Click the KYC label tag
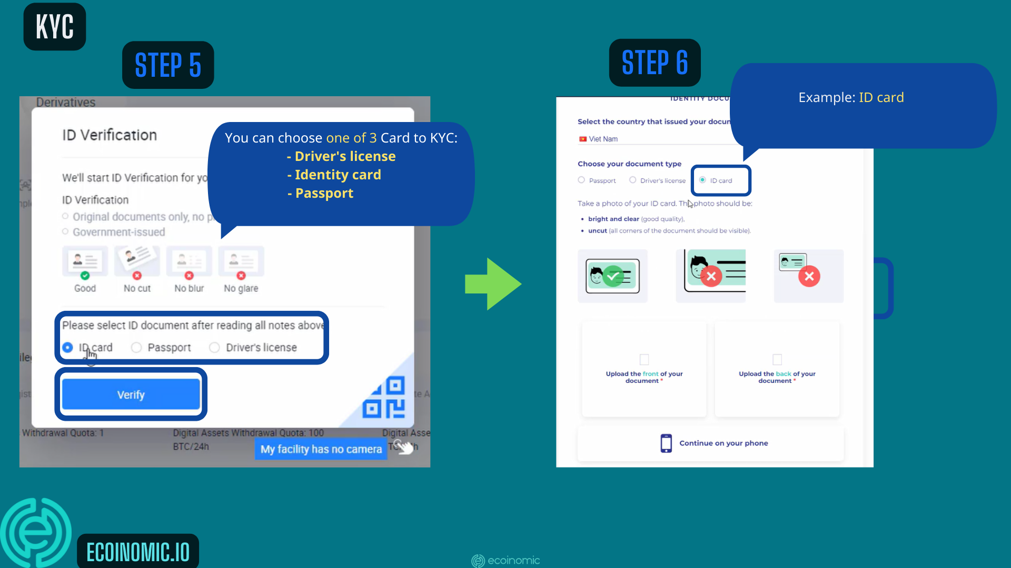The image size is (1011, 568). [x=54, y=26]
